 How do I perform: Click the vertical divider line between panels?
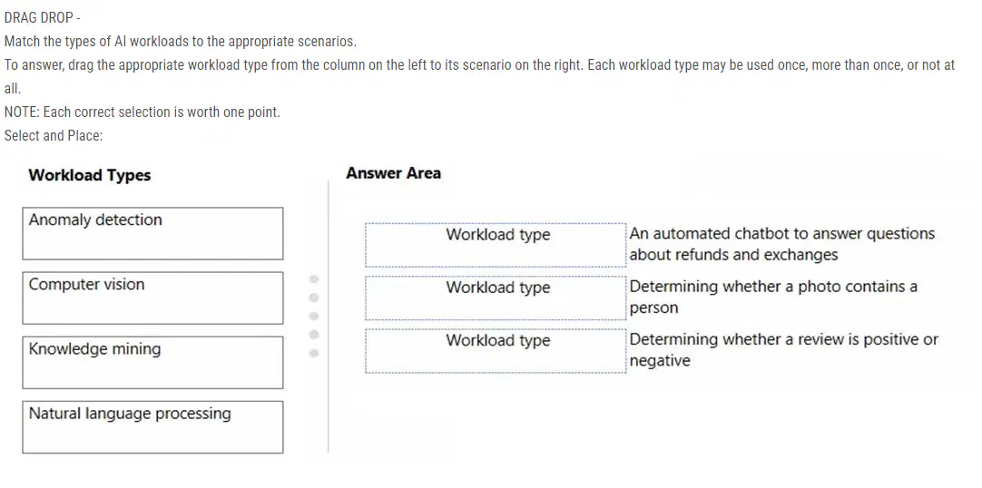click(x=329, y=316)
